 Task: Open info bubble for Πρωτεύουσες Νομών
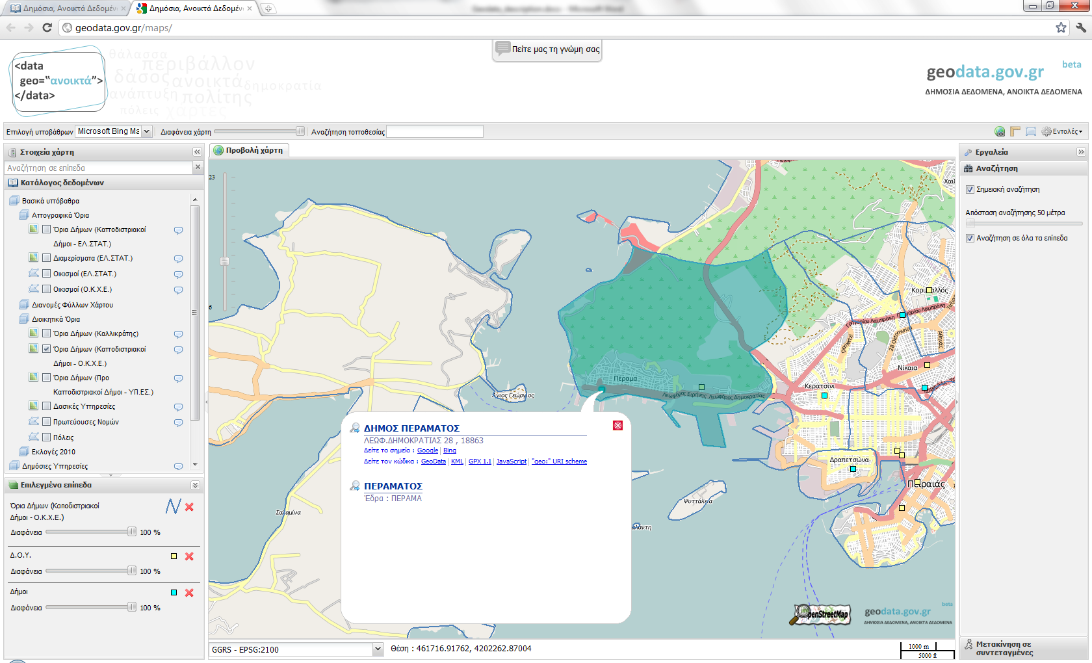tap(178, 422)
